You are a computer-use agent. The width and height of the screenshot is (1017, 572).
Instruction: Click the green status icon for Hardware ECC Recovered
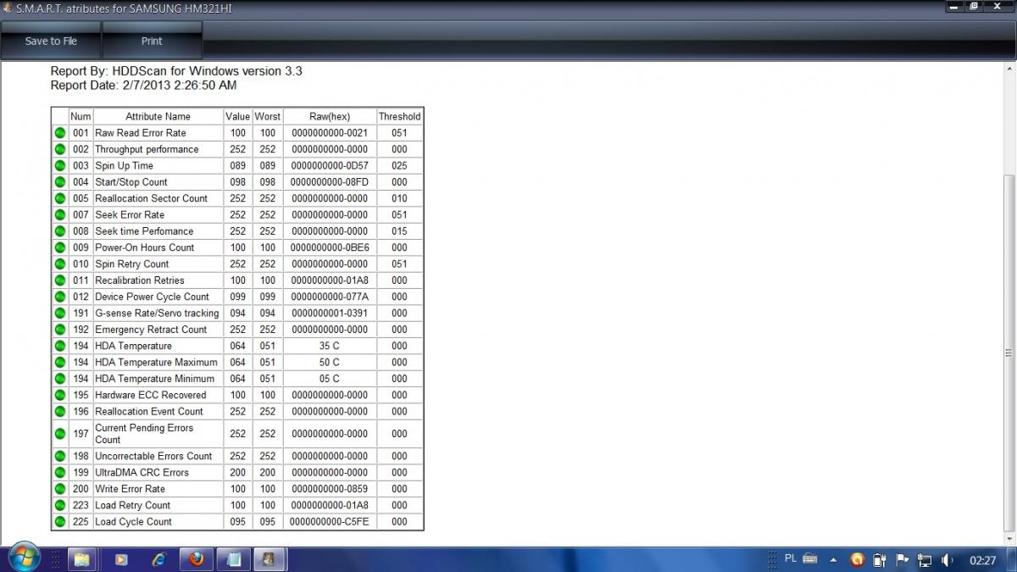tap(60, 395)
